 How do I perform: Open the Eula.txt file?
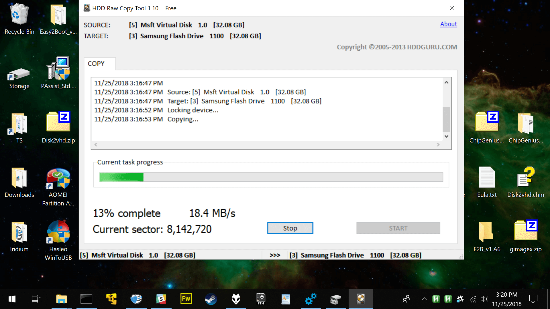[x=487, y=182]
